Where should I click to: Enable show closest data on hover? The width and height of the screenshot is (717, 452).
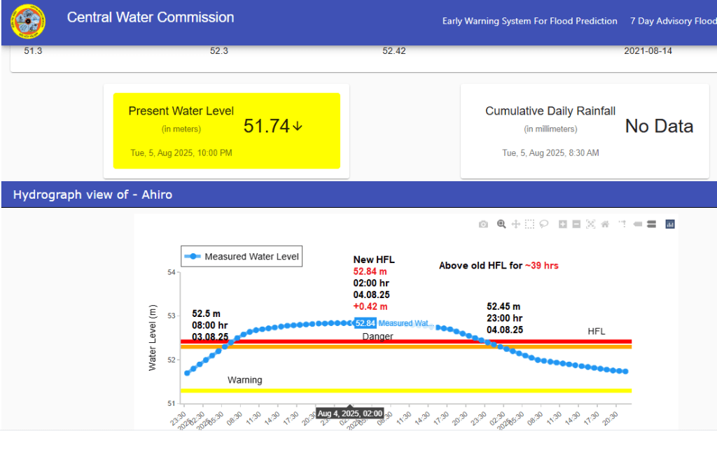[x=637, y=224]
